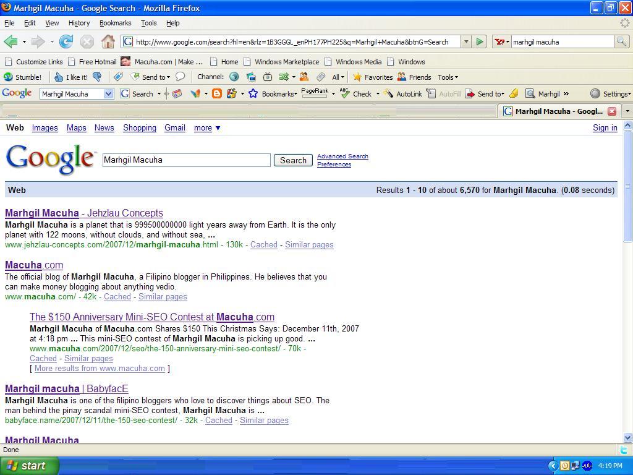
Task: Click the StumbleUpon Favorites star
Action: (x=373, y=77)
